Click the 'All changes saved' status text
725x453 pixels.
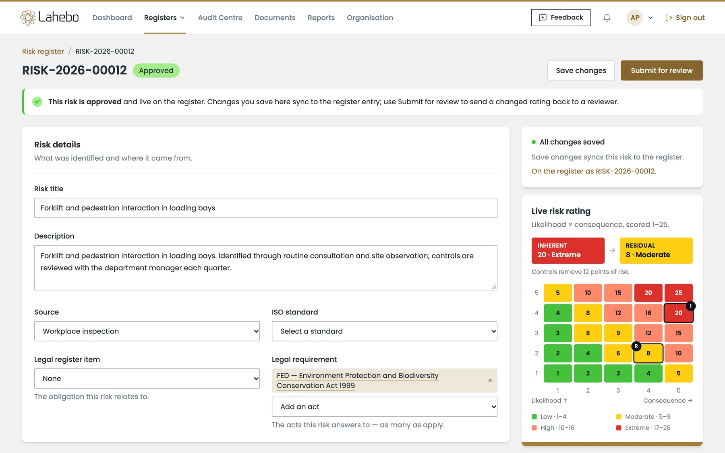coord(572,142)
